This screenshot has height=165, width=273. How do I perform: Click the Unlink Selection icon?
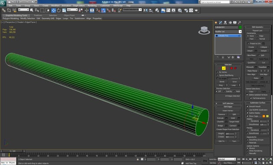click(9, 10)
